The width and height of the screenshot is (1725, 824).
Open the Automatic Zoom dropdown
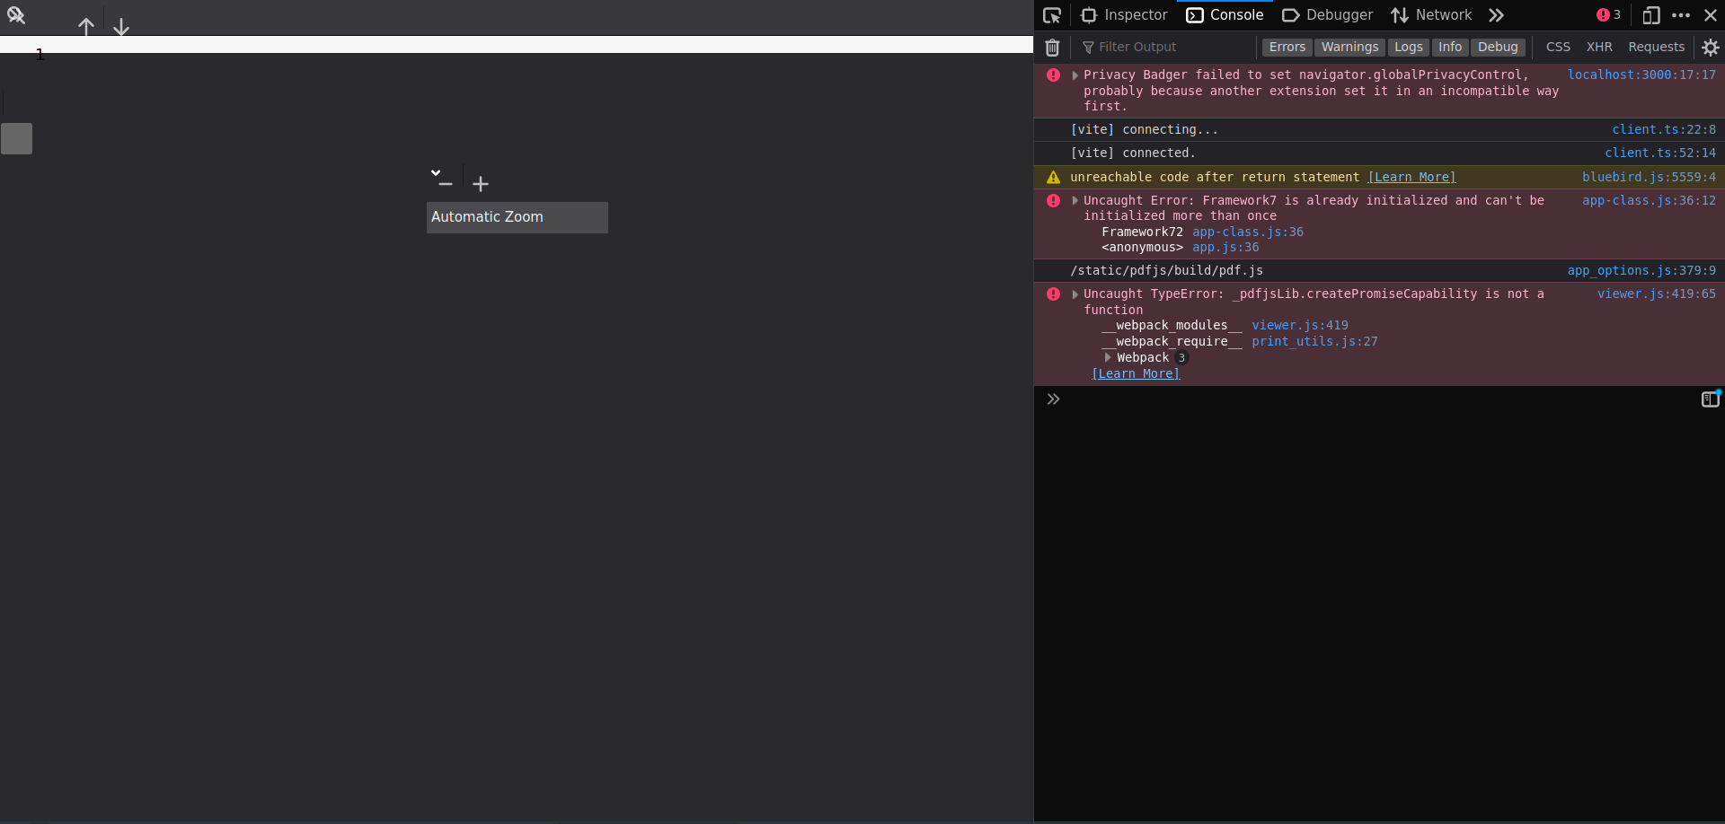[x=517, y=216]
